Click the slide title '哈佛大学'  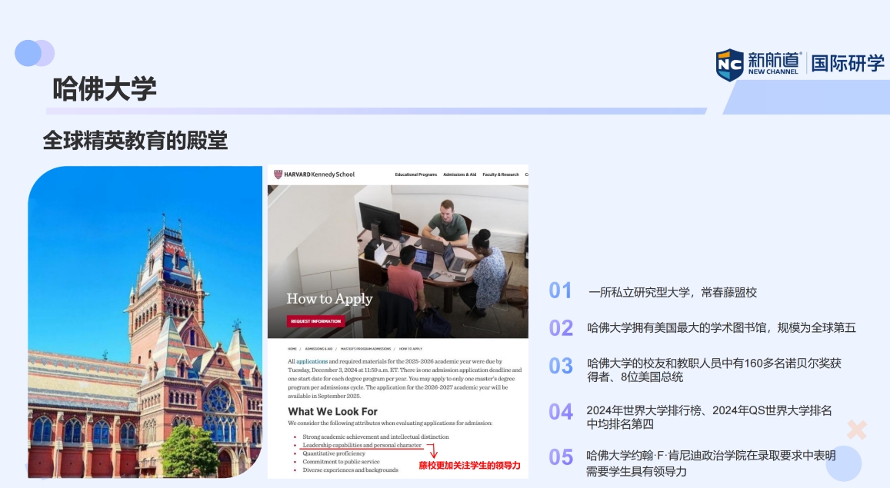point(105,89)
